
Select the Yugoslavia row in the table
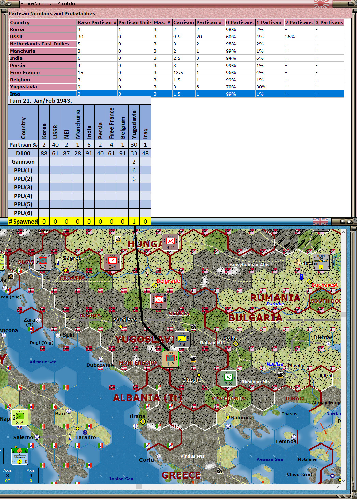[x=43, y=87]
